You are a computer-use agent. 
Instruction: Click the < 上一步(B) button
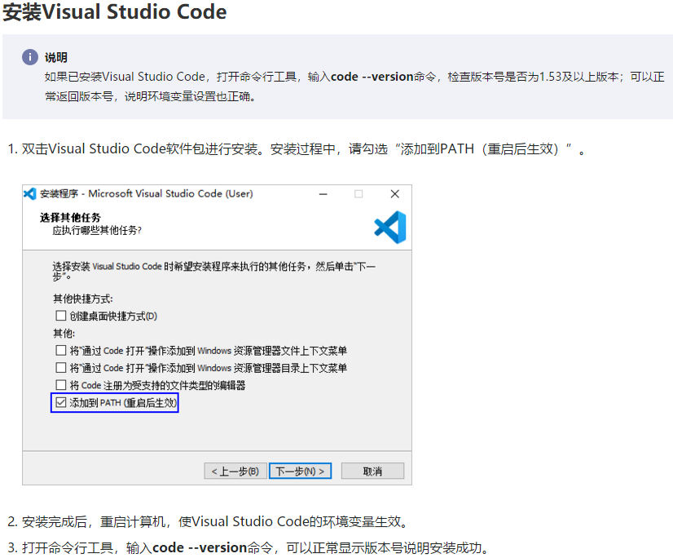pyautogui.click(x=235, y=472)
